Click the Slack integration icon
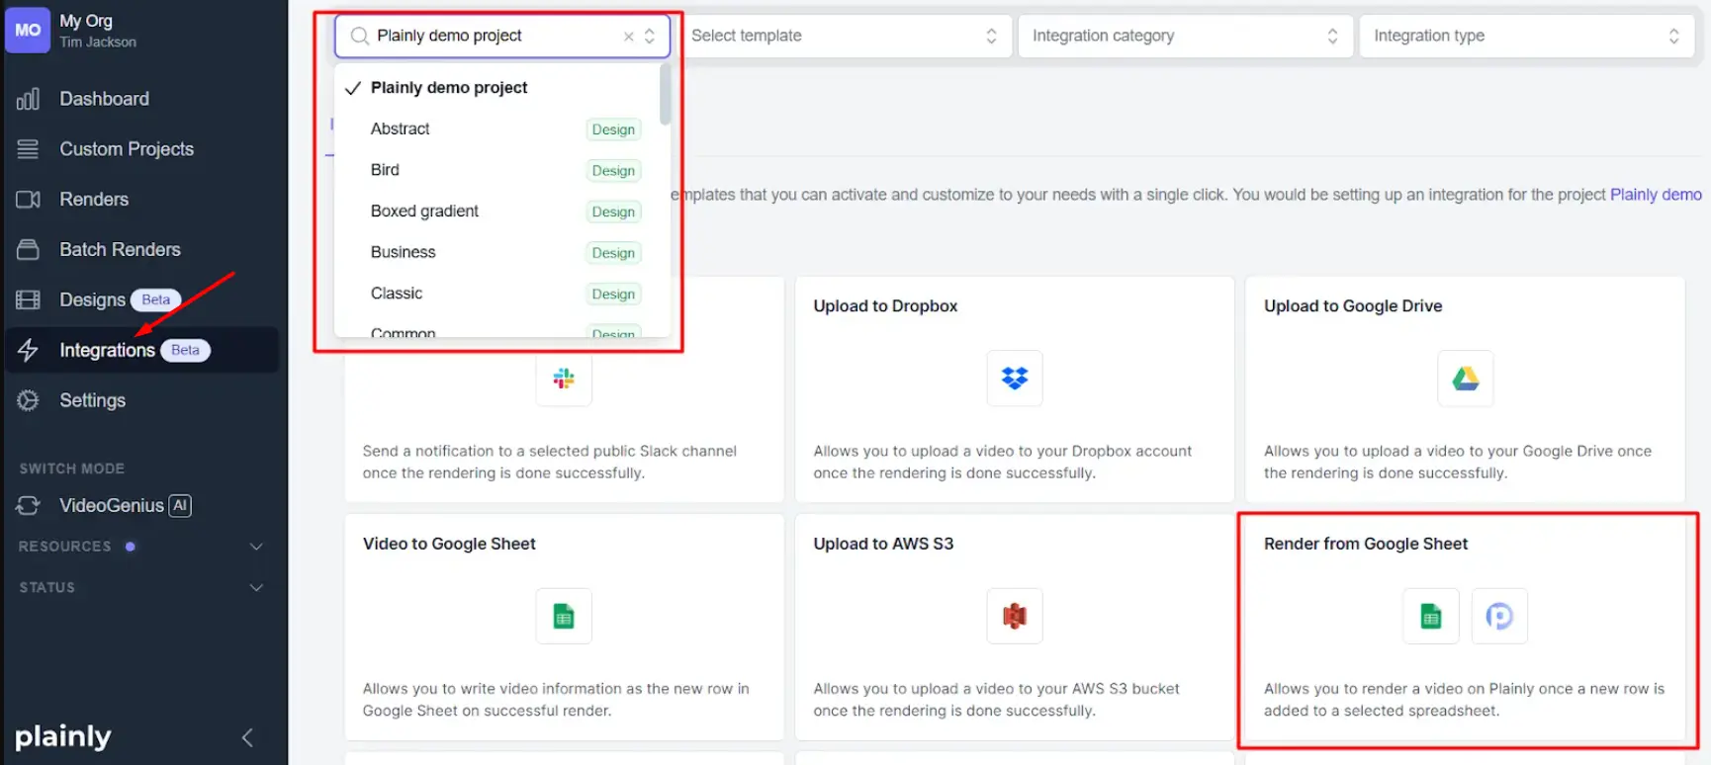1711x765 pixels. pyautogui.click(x=564, y=378)
